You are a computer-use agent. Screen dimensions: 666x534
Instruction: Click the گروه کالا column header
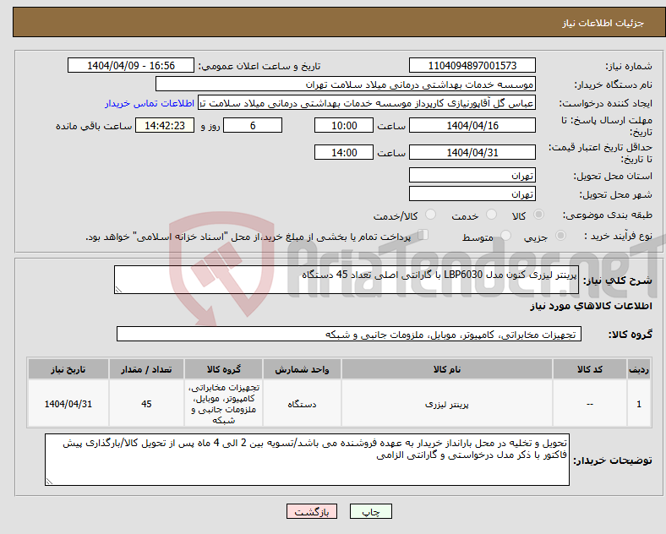[x=223, y=369]
